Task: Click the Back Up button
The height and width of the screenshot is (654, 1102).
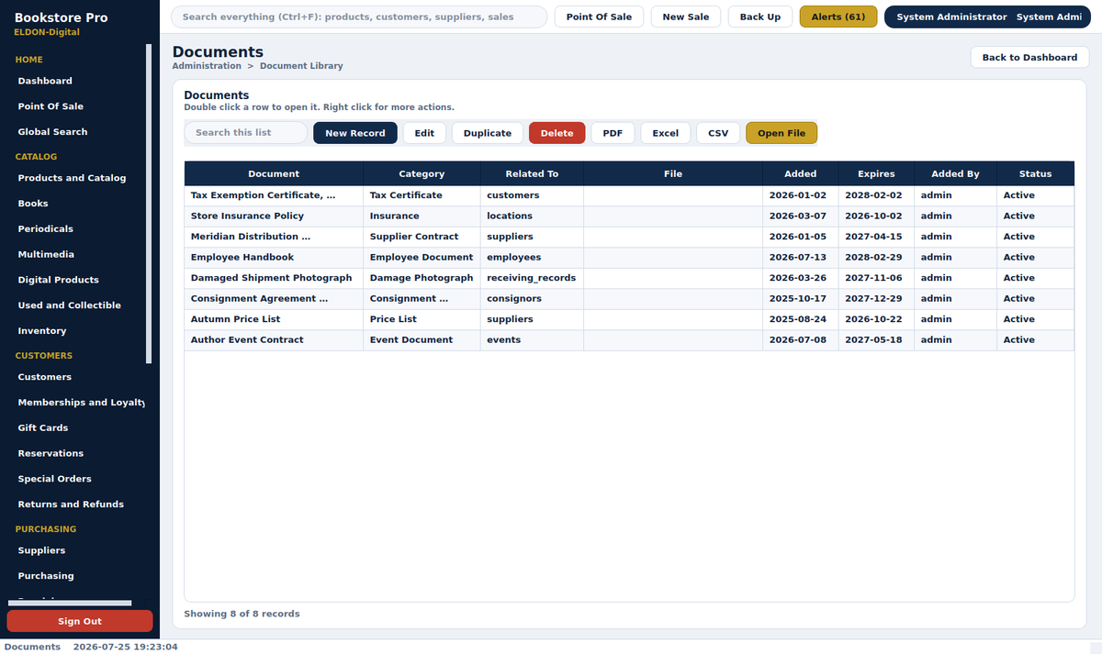Action: [x=760, y=17]
